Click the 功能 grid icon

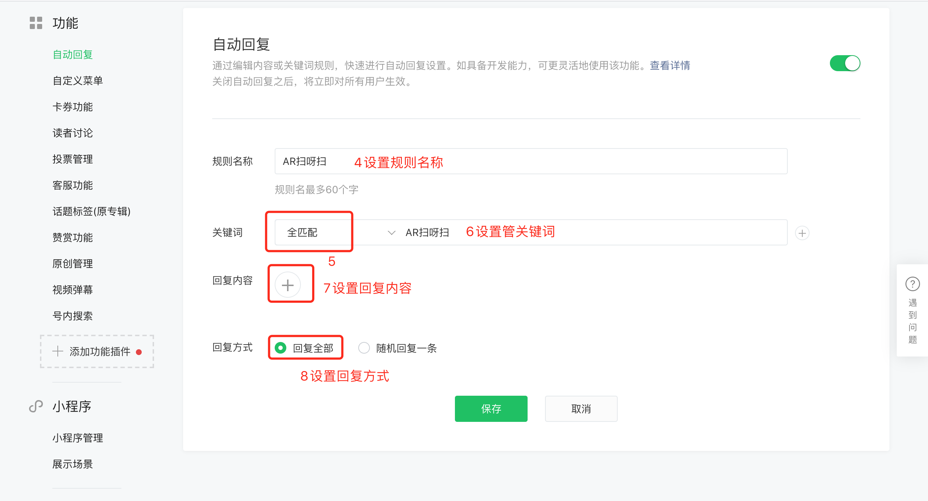(x=36, y=23)
